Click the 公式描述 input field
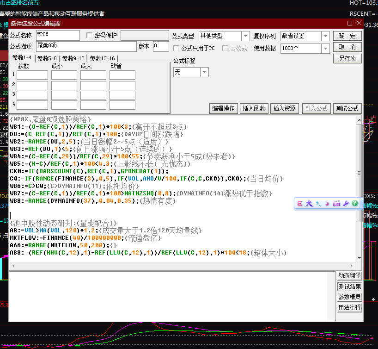The image size is (378, 349). (x=86, y=46)
